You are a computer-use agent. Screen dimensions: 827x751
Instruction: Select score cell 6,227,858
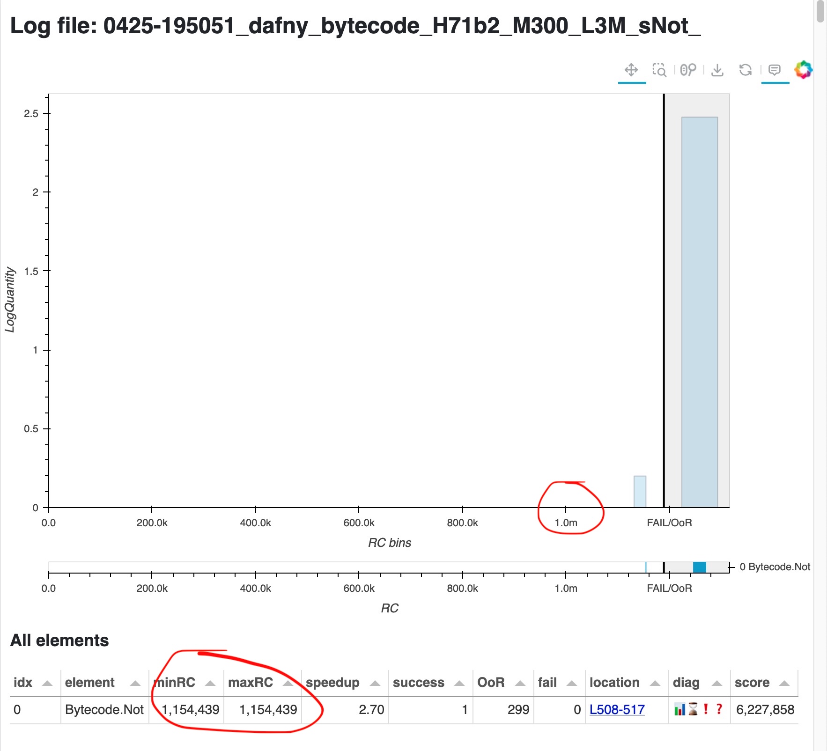click(764, 710)
